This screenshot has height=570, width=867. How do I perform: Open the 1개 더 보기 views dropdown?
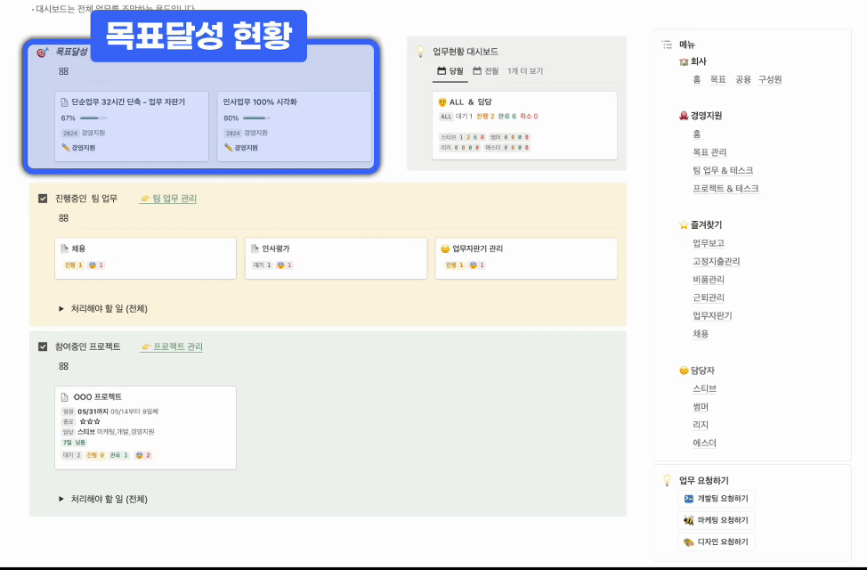click(525, 71)
